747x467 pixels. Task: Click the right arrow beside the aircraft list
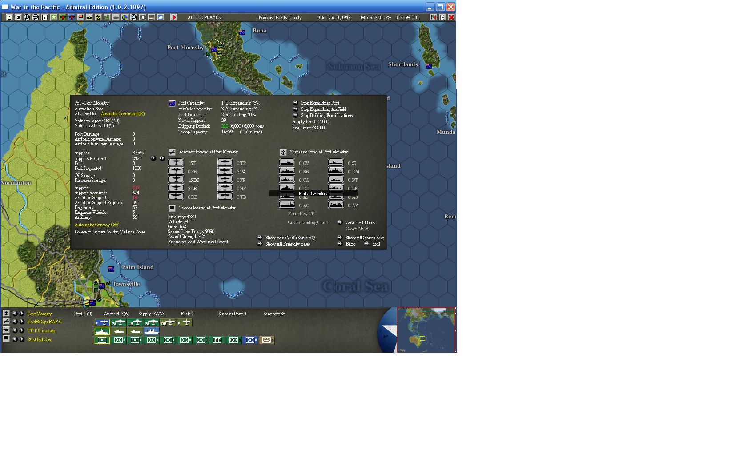162,158
